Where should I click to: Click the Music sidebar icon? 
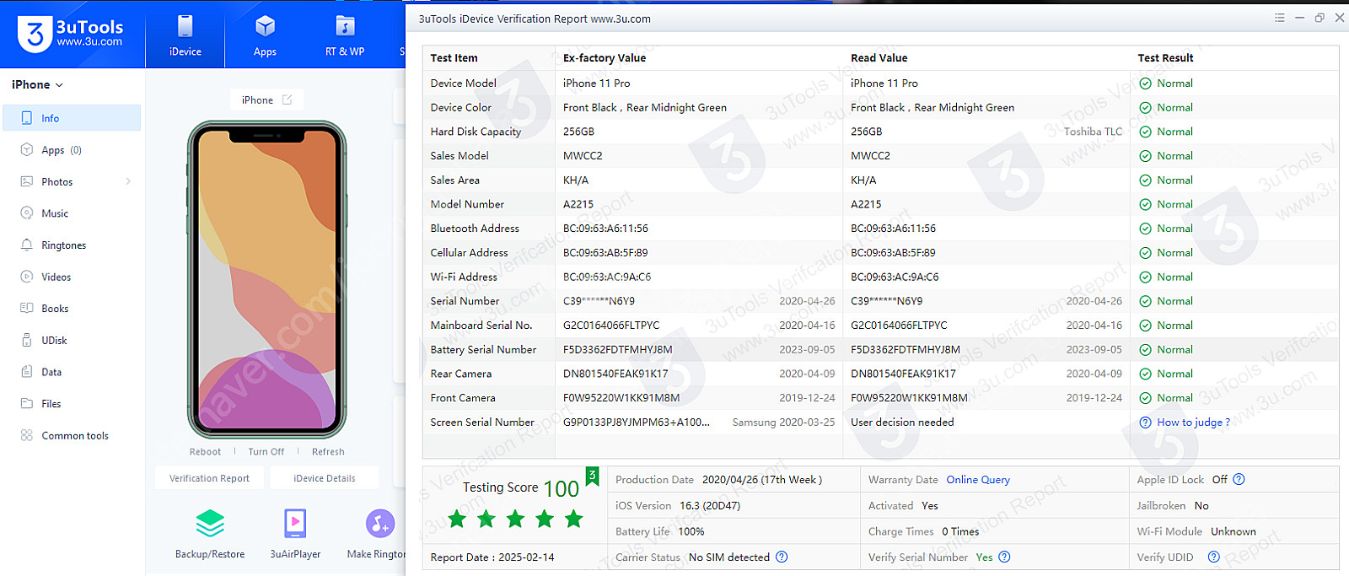(27, 213)
